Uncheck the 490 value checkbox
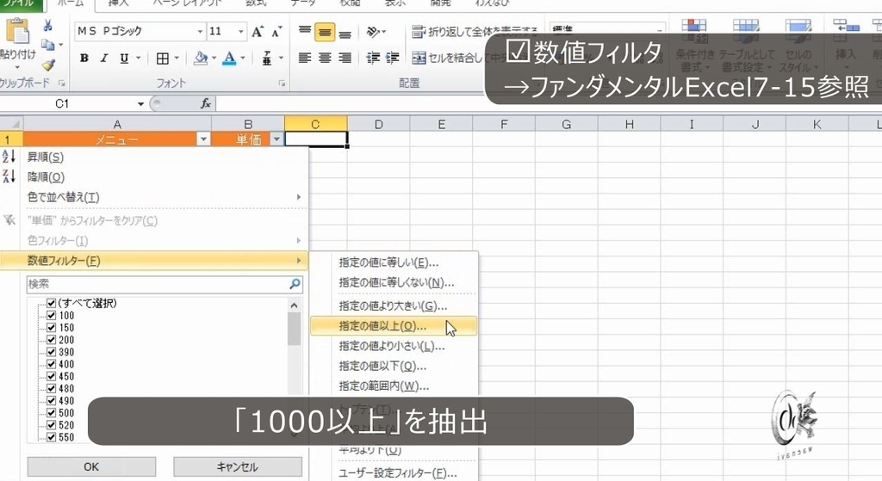The image size is (882, 481). (51, 401)
